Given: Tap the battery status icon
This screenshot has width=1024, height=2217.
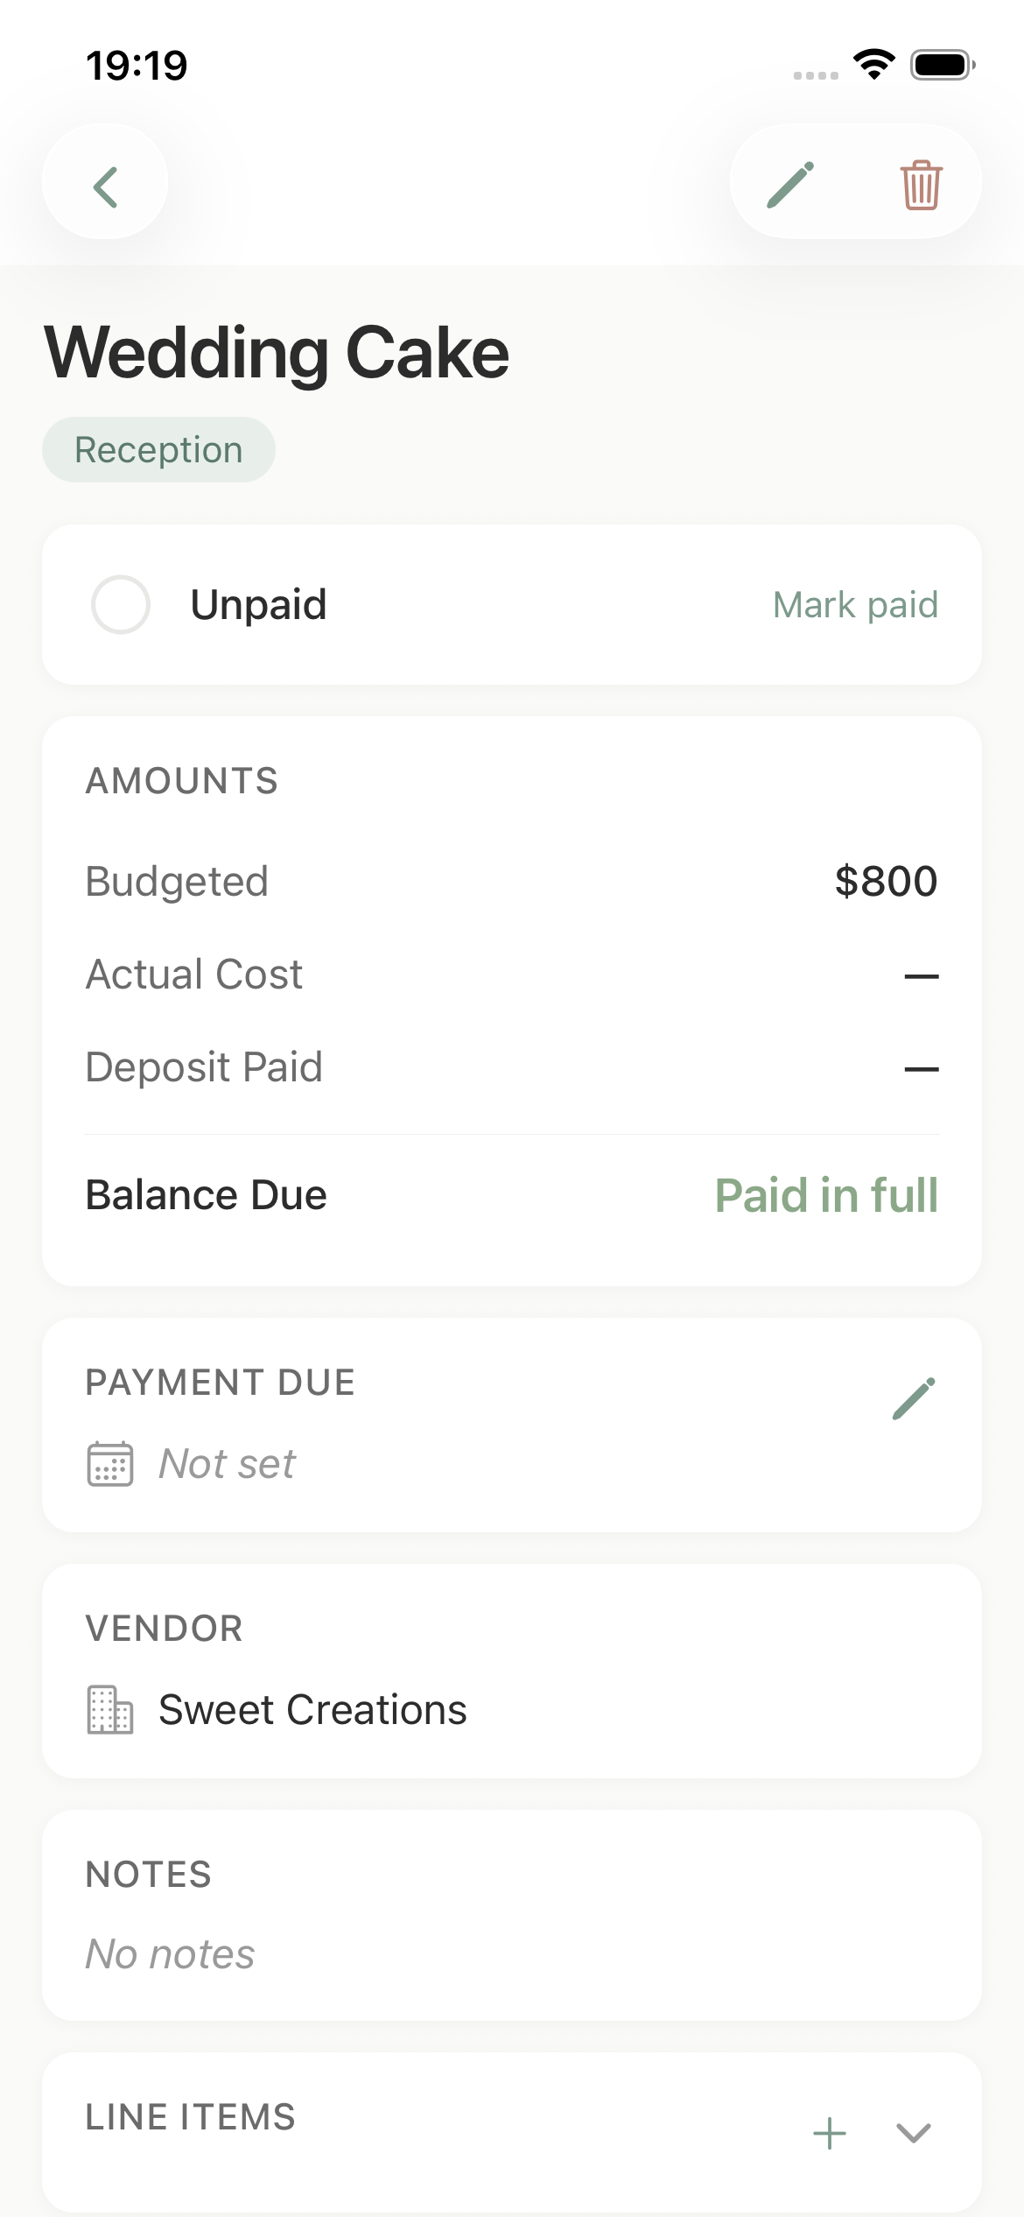Looking at the screenshot, I should 943,65.
